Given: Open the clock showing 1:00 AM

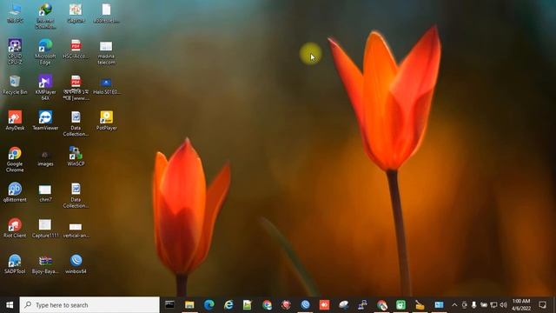Looking at the screenshot, I should (x=521, y=305).
